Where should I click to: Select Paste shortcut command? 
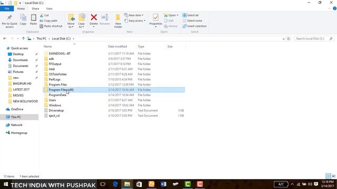(51, 26)
